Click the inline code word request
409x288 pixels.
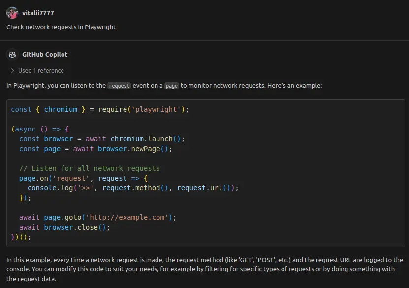click(x=119, y=86)
